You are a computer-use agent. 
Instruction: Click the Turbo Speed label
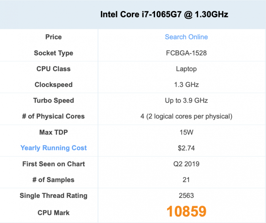click(x=54, y=101)
